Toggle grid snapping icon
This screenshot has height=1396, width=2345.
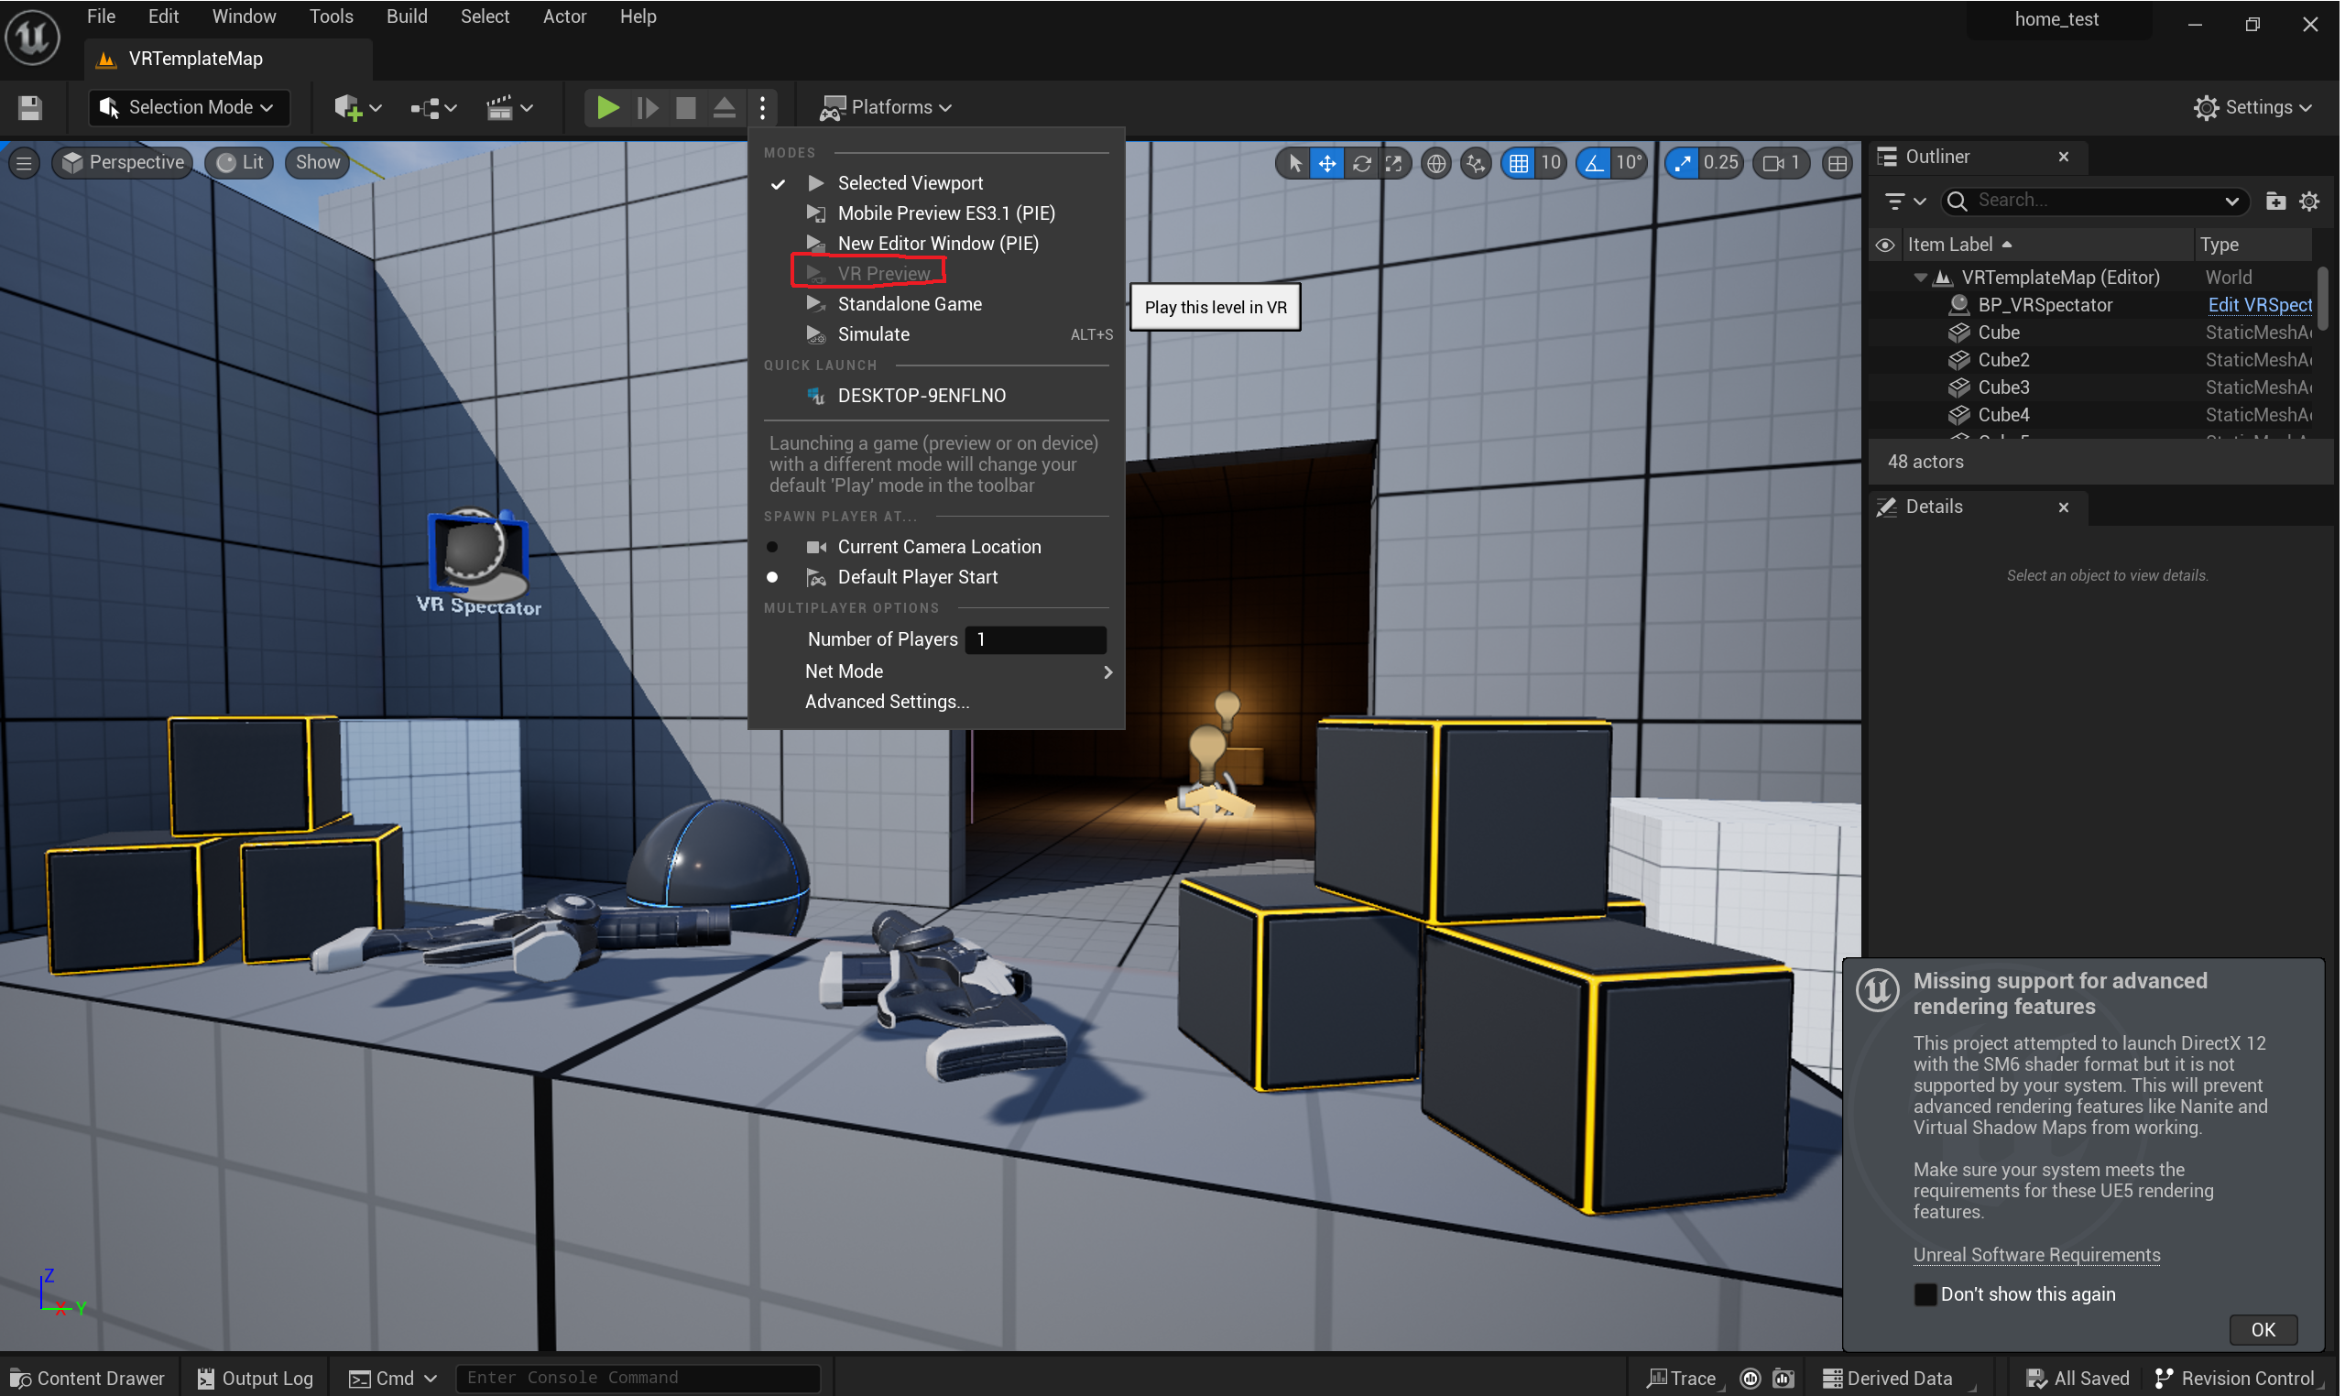[x=1518, y=163]
